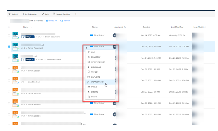Screen dimensions: 218x131
Task: Check the v1.7 Smart Document row checkbox
Action: point(9,35)
